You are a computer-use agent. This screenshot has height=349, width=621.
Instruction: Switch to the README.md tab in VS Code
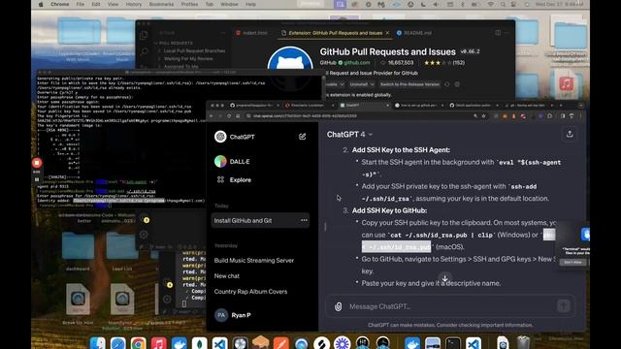coord(415,33)
